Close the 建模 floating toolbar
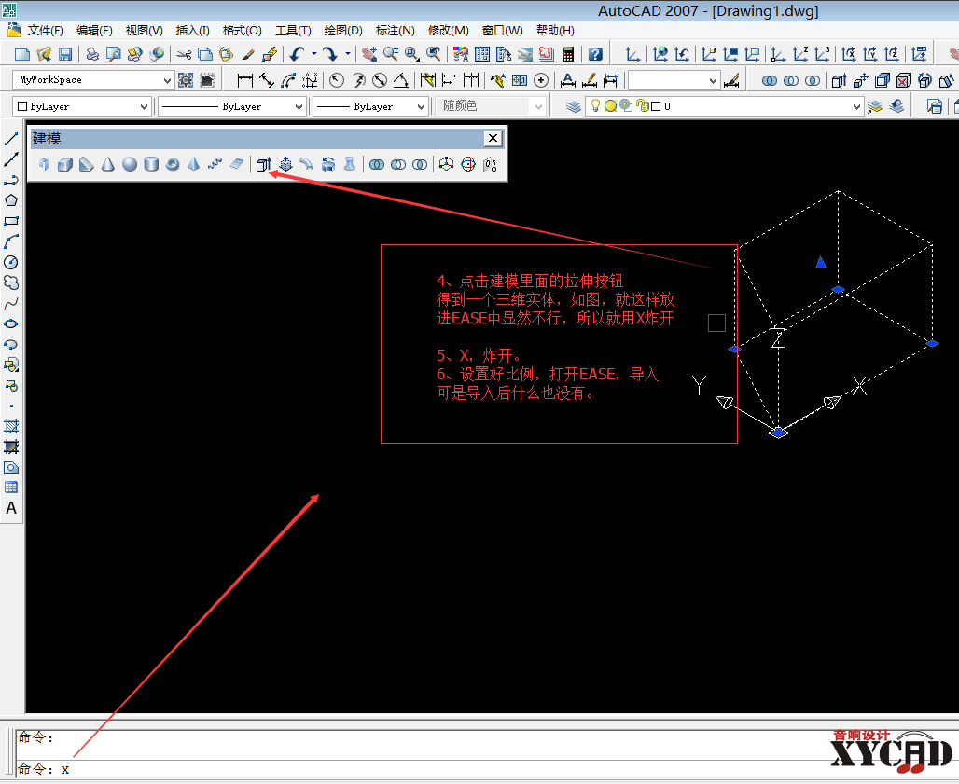This screenshot has height=784, width=959. [493, 138]
